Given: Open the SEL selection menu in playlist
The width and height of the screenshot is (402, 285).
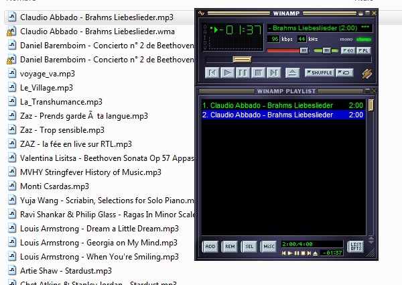Looking at the screenshot, I should (x=249, y=247).
